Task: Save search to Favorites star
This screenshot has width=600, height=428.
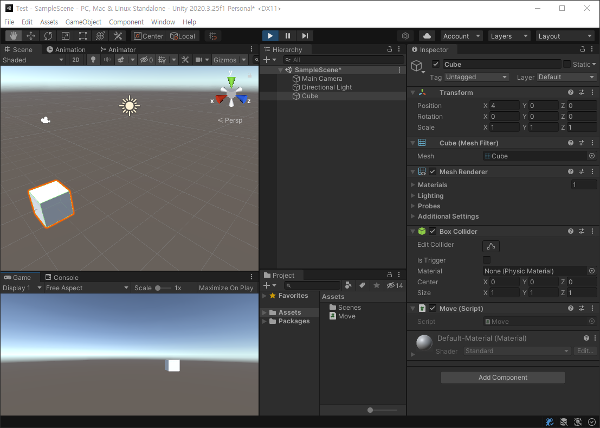Action: tap(377, 285)
